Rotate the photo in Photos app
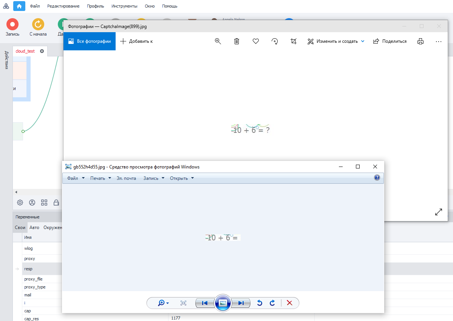The height and width of the screenshot is (321, 453). pyautogui.click(x=275, y=41)
